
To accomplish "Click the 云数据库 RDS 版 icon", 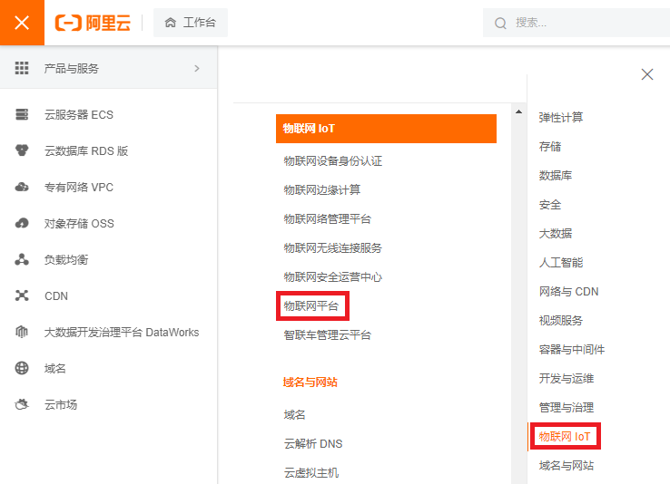I will point(23,151).
